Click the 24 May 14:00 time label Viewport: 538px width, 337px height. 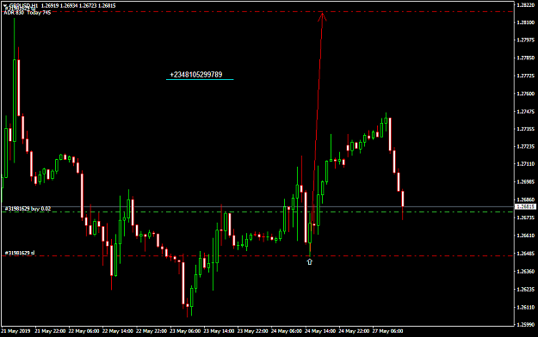point(320,331)
